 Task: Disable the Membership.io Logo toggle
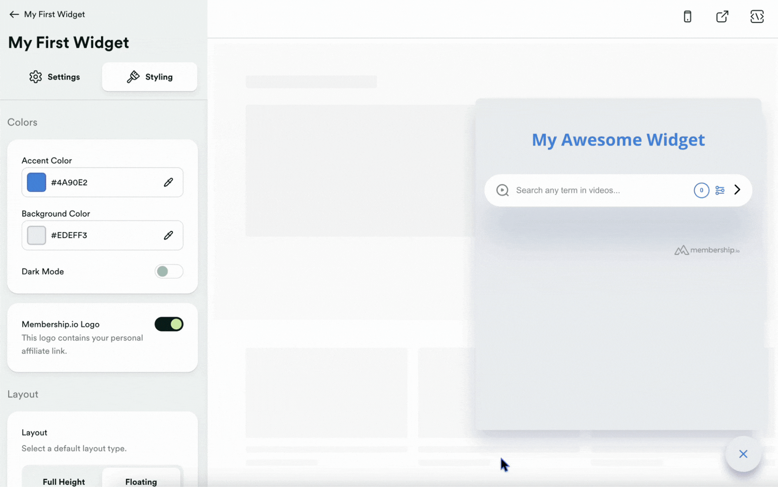tap(169, 324)
